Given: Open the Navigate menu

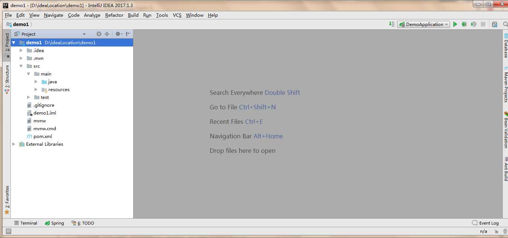Looking at the screenshot, I should (x=54, y=15).
